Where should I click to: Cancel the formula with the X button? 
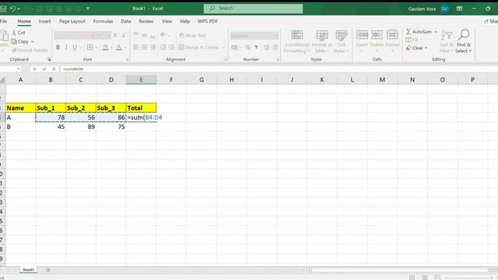34,69
